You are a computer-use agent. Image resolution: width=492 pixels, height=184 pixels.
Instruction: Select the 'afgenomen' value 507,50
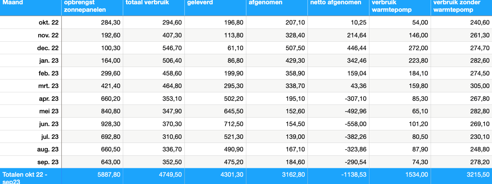(x=295, y=48)
